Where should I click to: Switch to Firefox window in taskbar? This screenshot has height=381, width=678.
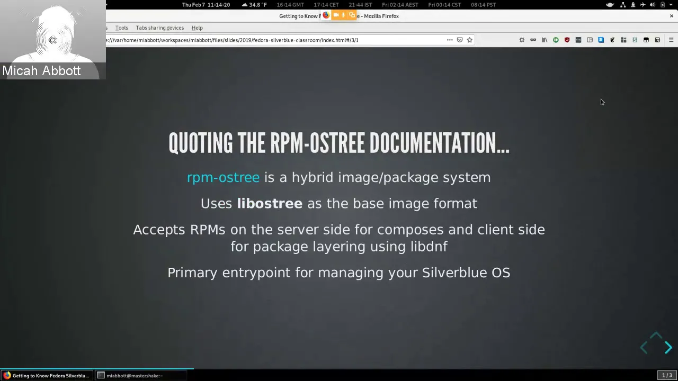click(47, 376)
